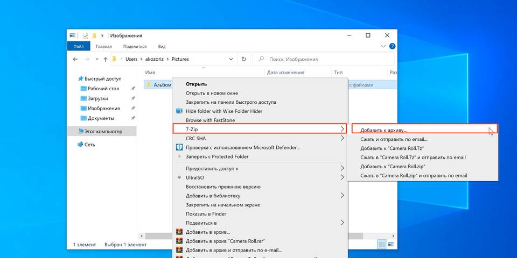Select "Добавить к архиву..." in the 7-Zip submenu
Screen dimensions: 517x258
[x=383, y=130]
